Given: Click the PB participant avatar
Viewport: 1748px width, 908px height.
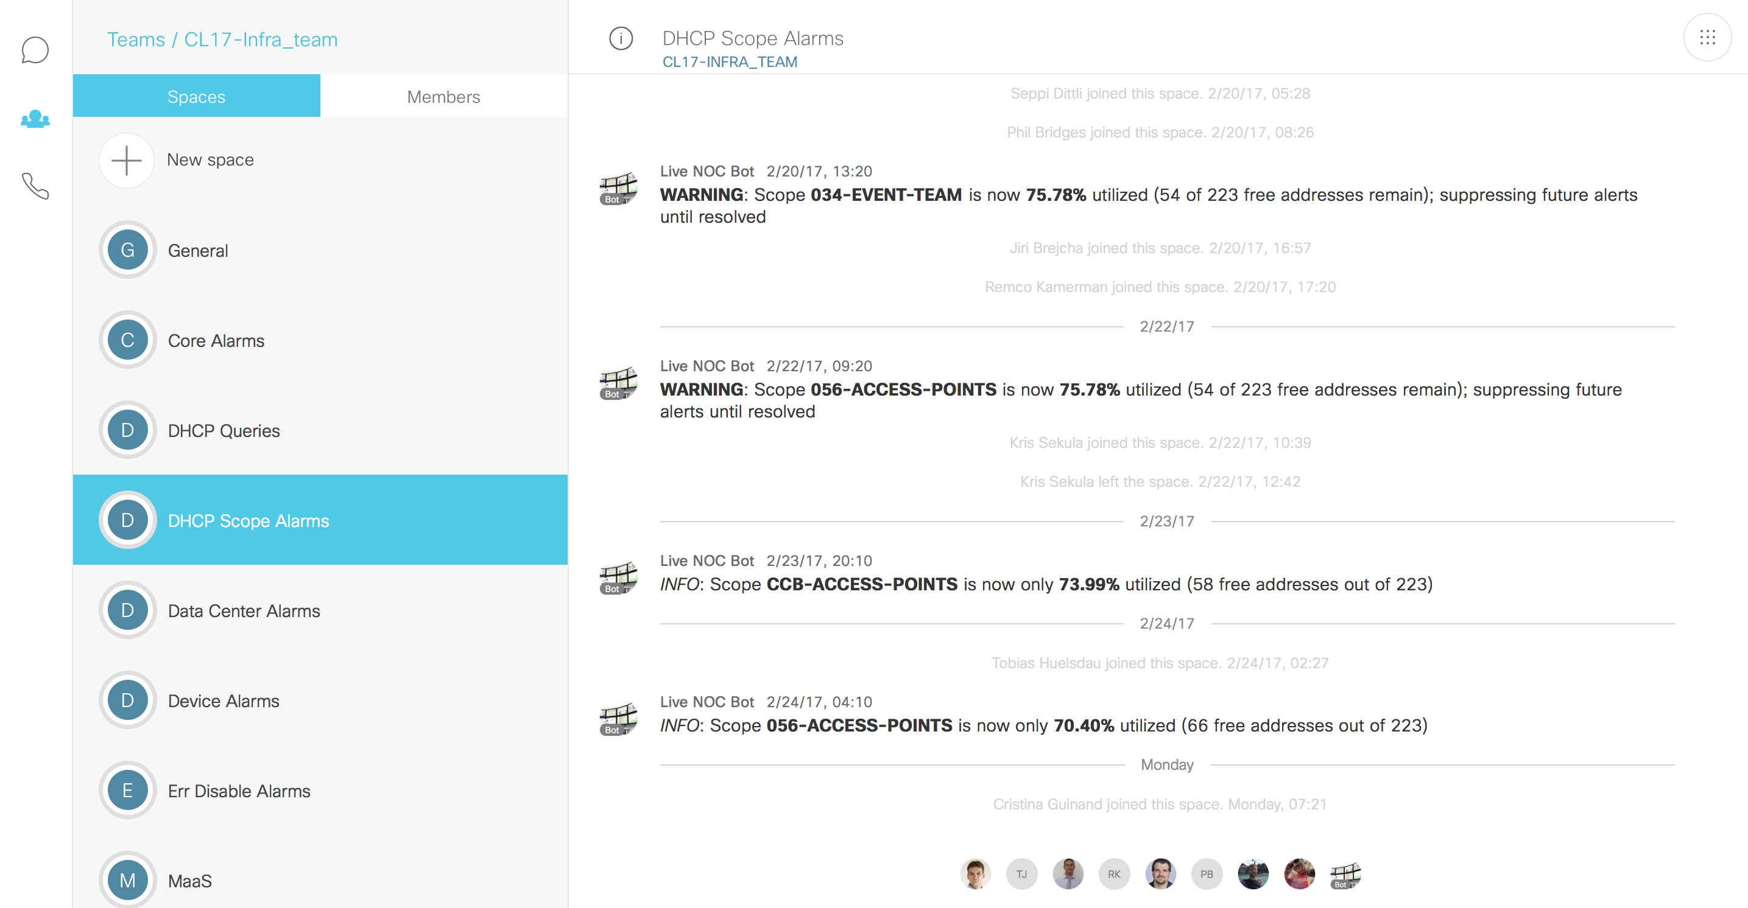Looking at the screenshot, I should (1207, 874).
